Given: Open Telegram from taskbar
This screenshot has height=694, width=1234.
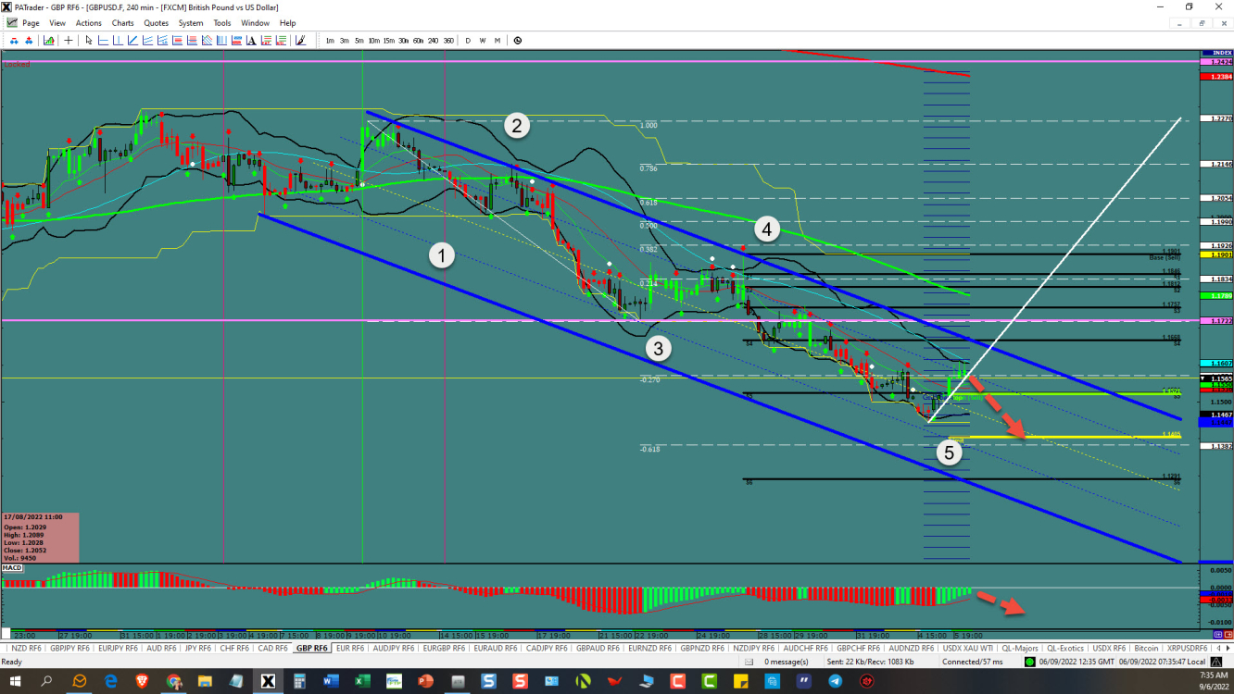Looking at the screenshot, I should pos(835,681).
